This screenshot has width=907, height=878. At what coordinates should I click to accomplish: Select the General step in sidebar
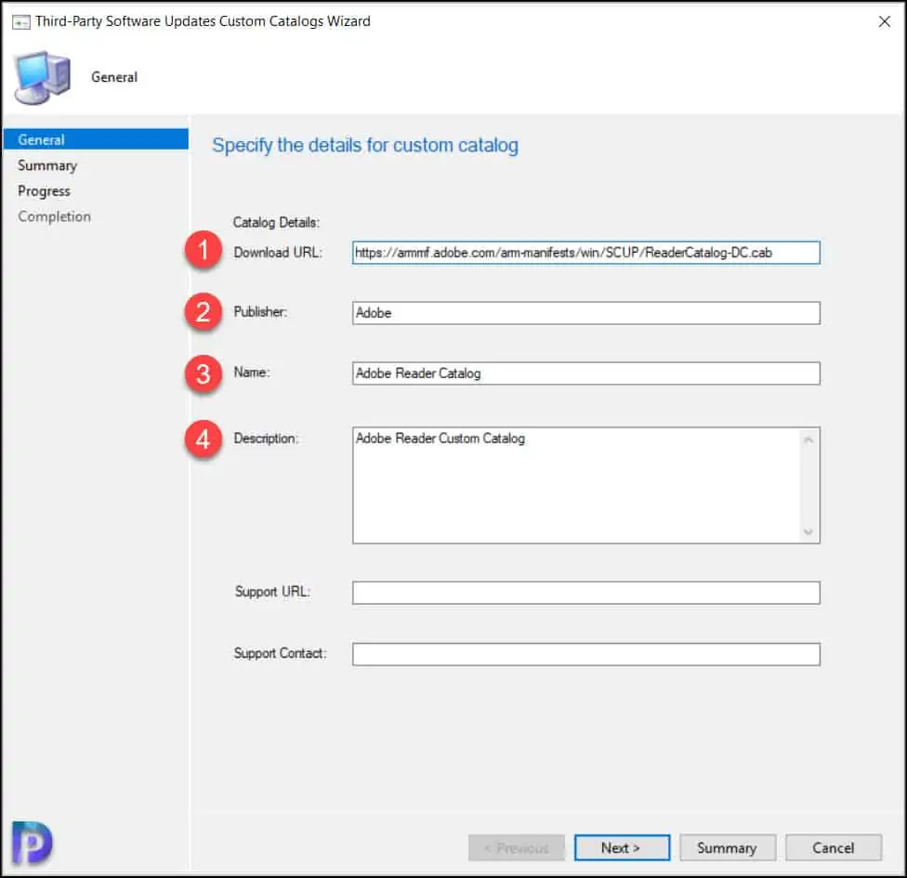[x=96, y=139]
